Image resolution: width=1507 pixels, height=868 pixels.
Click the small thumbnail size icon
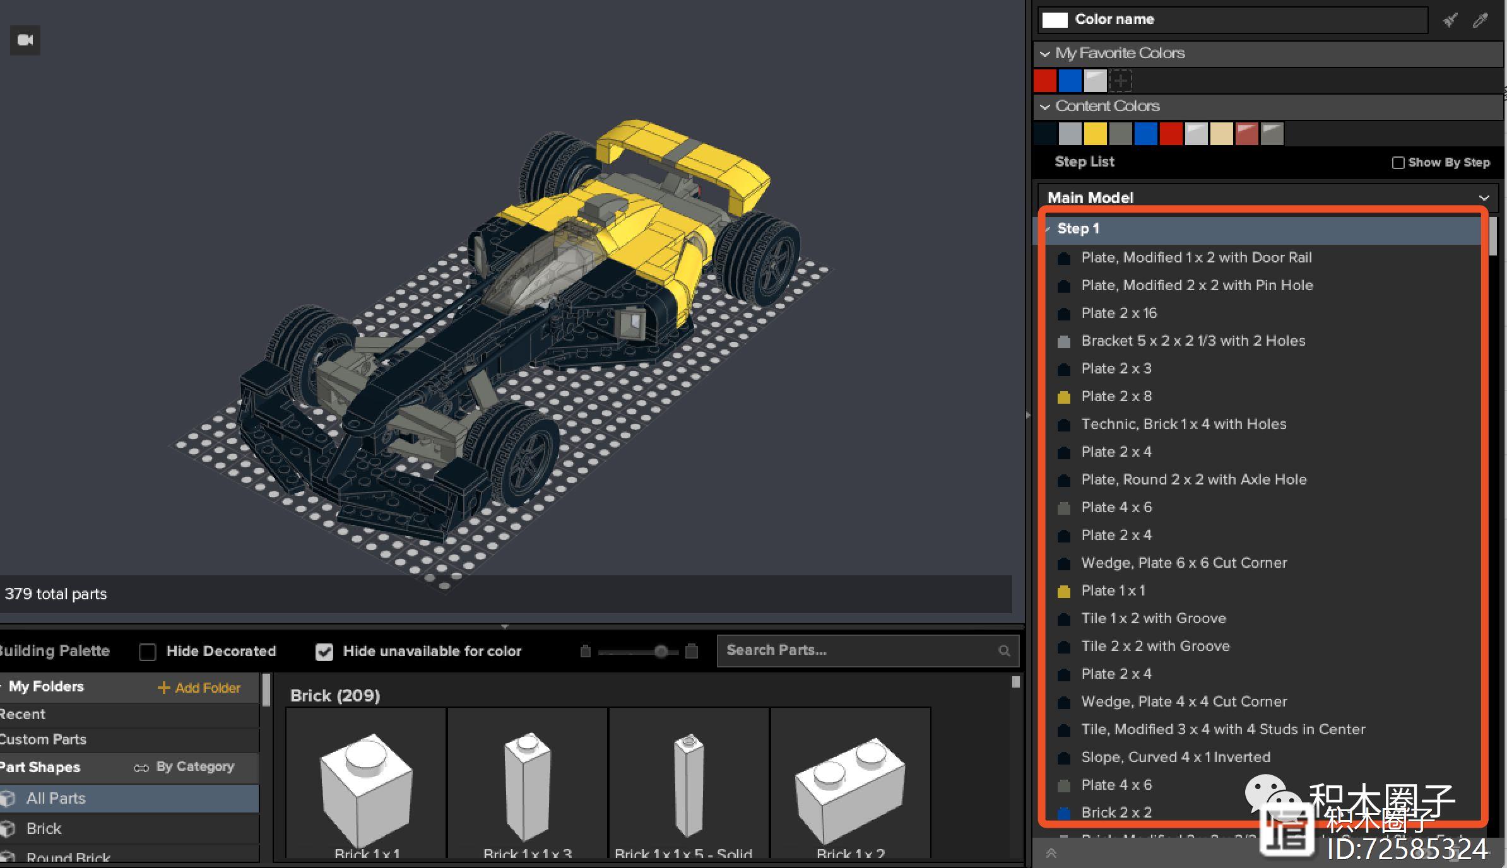585,651
